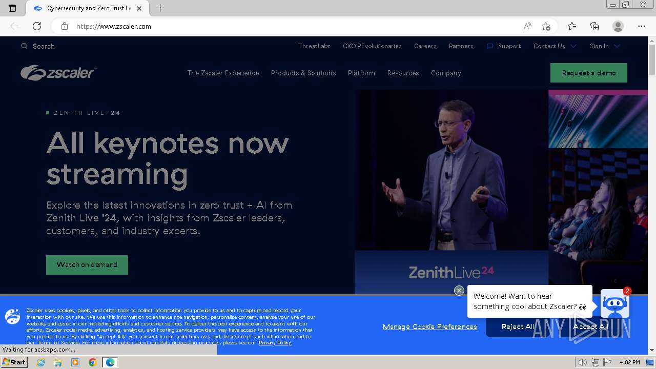Open Internet Explorer from taskbar

point(41,362)
